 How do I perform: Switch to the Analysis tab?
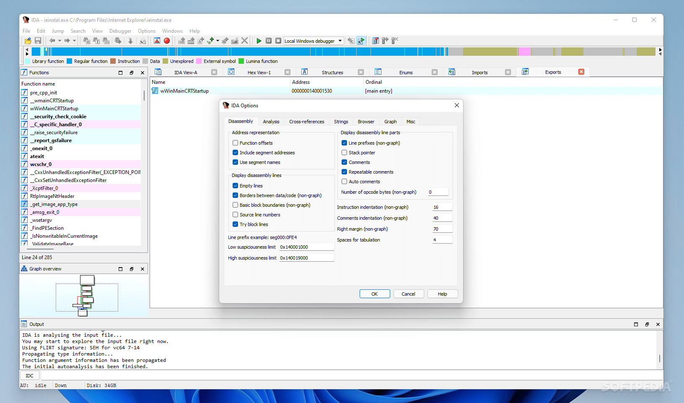(271, 122)
